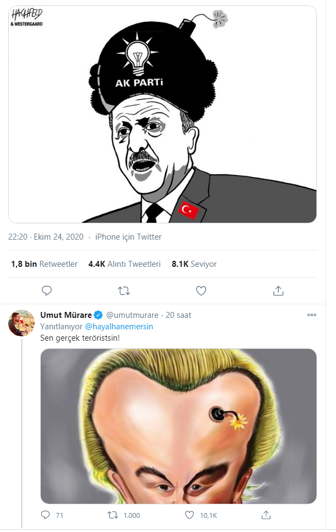
Task: View the 4.4K Alıntı Tweetleri list
Action: pos(124,264)
